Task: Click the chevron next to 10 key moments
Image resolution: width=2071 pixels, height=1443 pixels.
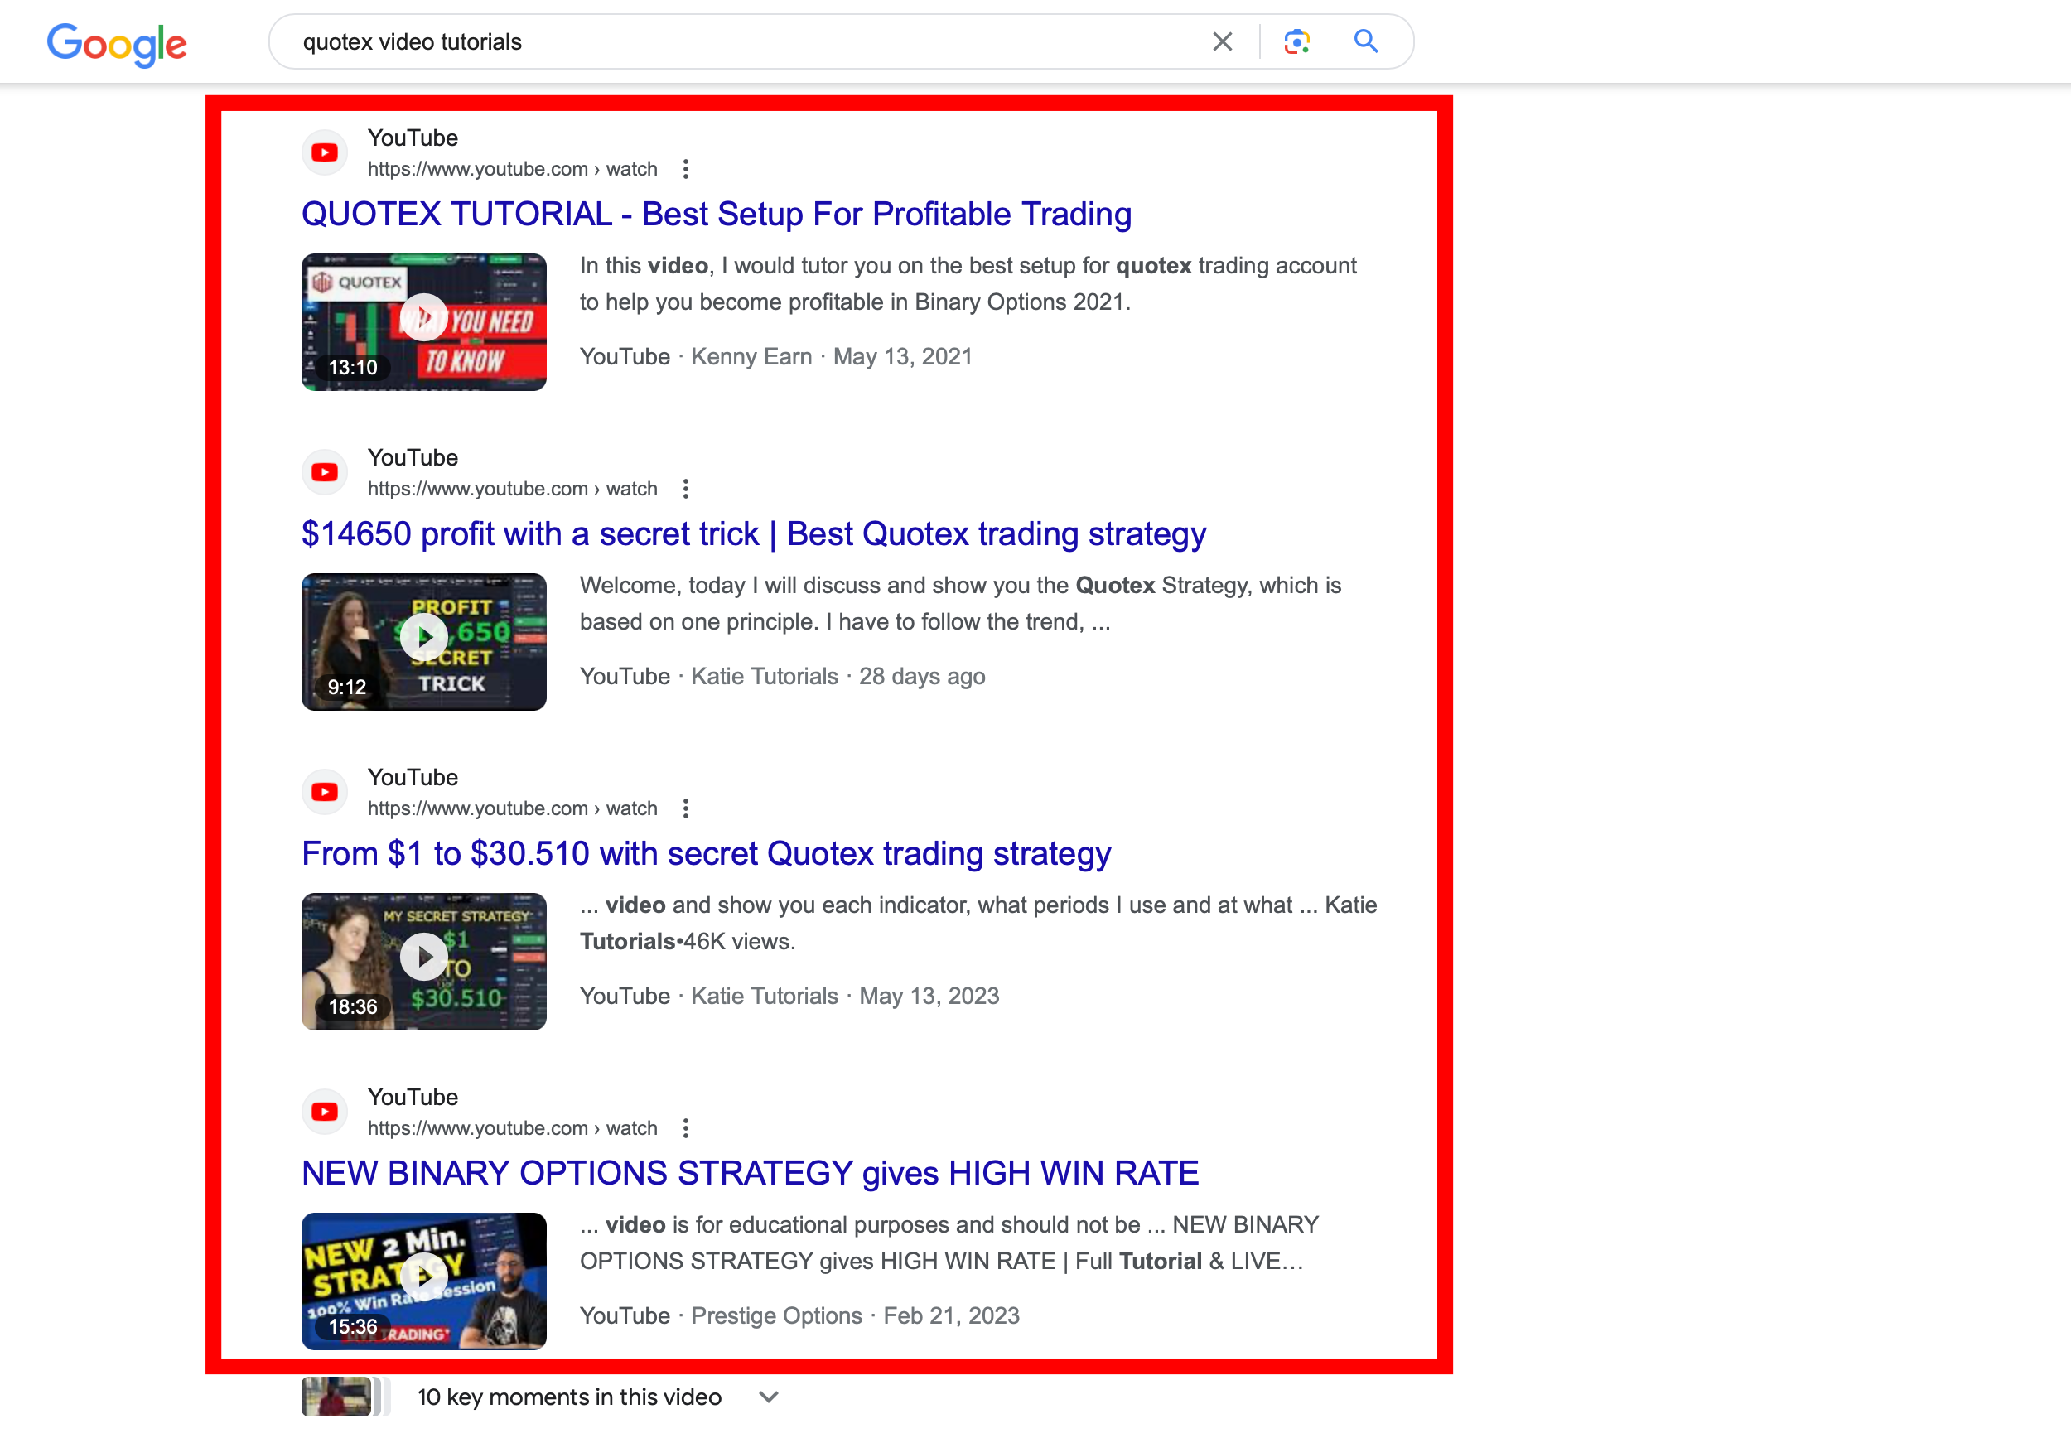Action: click(x=768, y=1396)
